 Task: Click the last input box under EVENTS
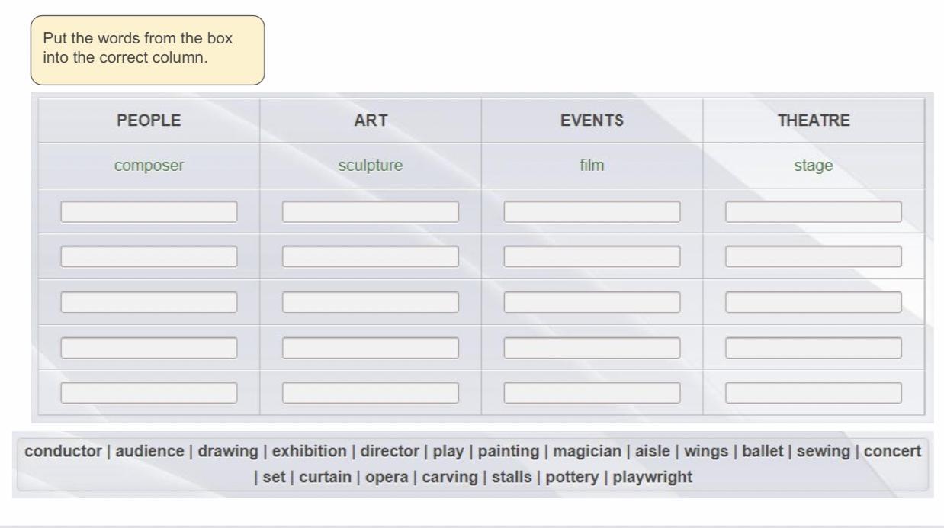tap(592, 392)
